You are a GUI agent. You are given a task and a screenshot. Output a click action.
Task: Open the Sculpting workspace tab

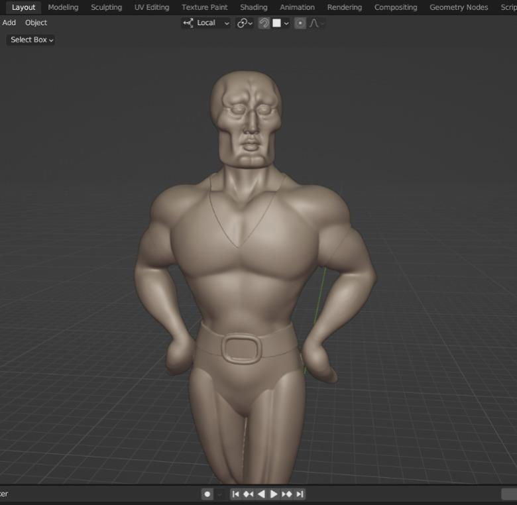click(x=106, y=7)
